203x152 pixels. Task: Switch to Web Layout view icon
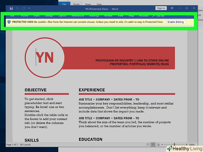coord(158,144)
